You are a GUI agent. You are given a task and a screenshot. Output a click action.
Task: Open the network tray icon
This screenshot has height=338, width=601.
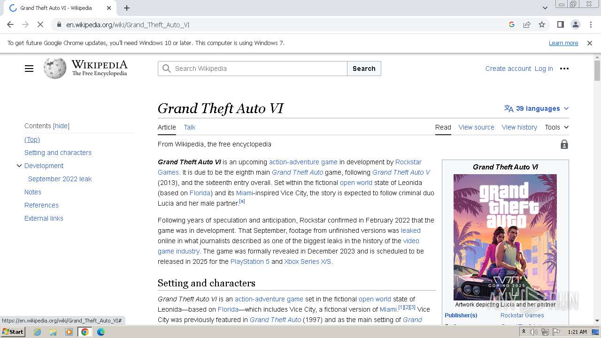(x=545, y=332)
